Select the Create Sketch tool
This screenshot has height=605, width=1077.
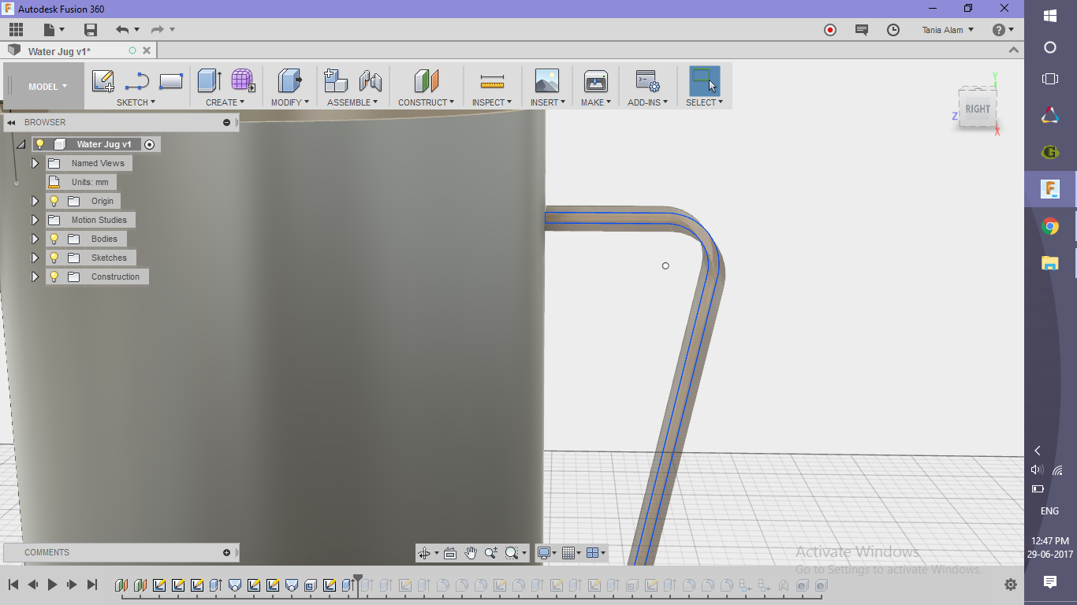(x=103, y=81)
